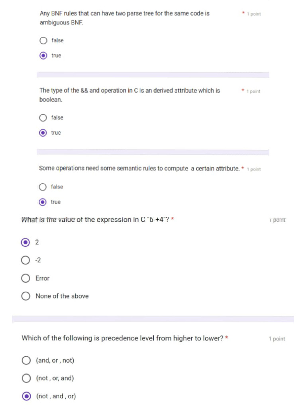The image size is (306, 409).
Task: Choose "false" for the && operation type question
Action: 43,117
